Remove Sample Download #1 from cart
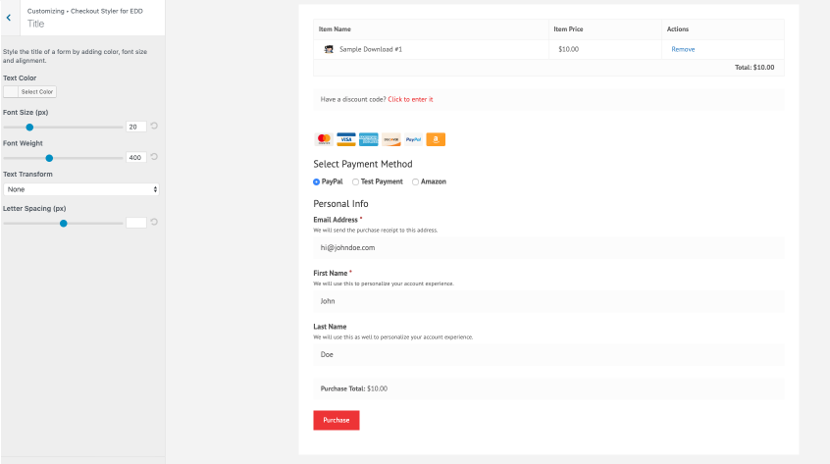The height and width of the screenshot is (464, 830). pyautogui.click(x=683, y=49)
